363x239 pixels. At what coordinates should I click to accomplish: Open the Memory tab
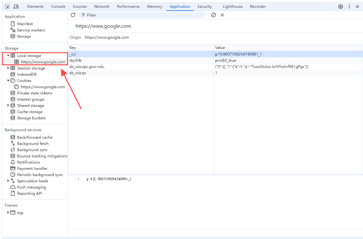(154, 7)
